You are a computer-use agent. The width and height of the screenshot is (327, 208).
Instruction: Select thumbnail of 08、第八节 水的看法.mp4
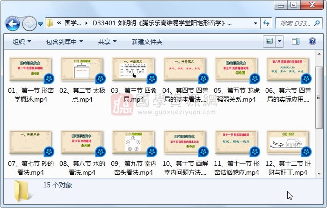pyautogui.click(x=82, y=143)
